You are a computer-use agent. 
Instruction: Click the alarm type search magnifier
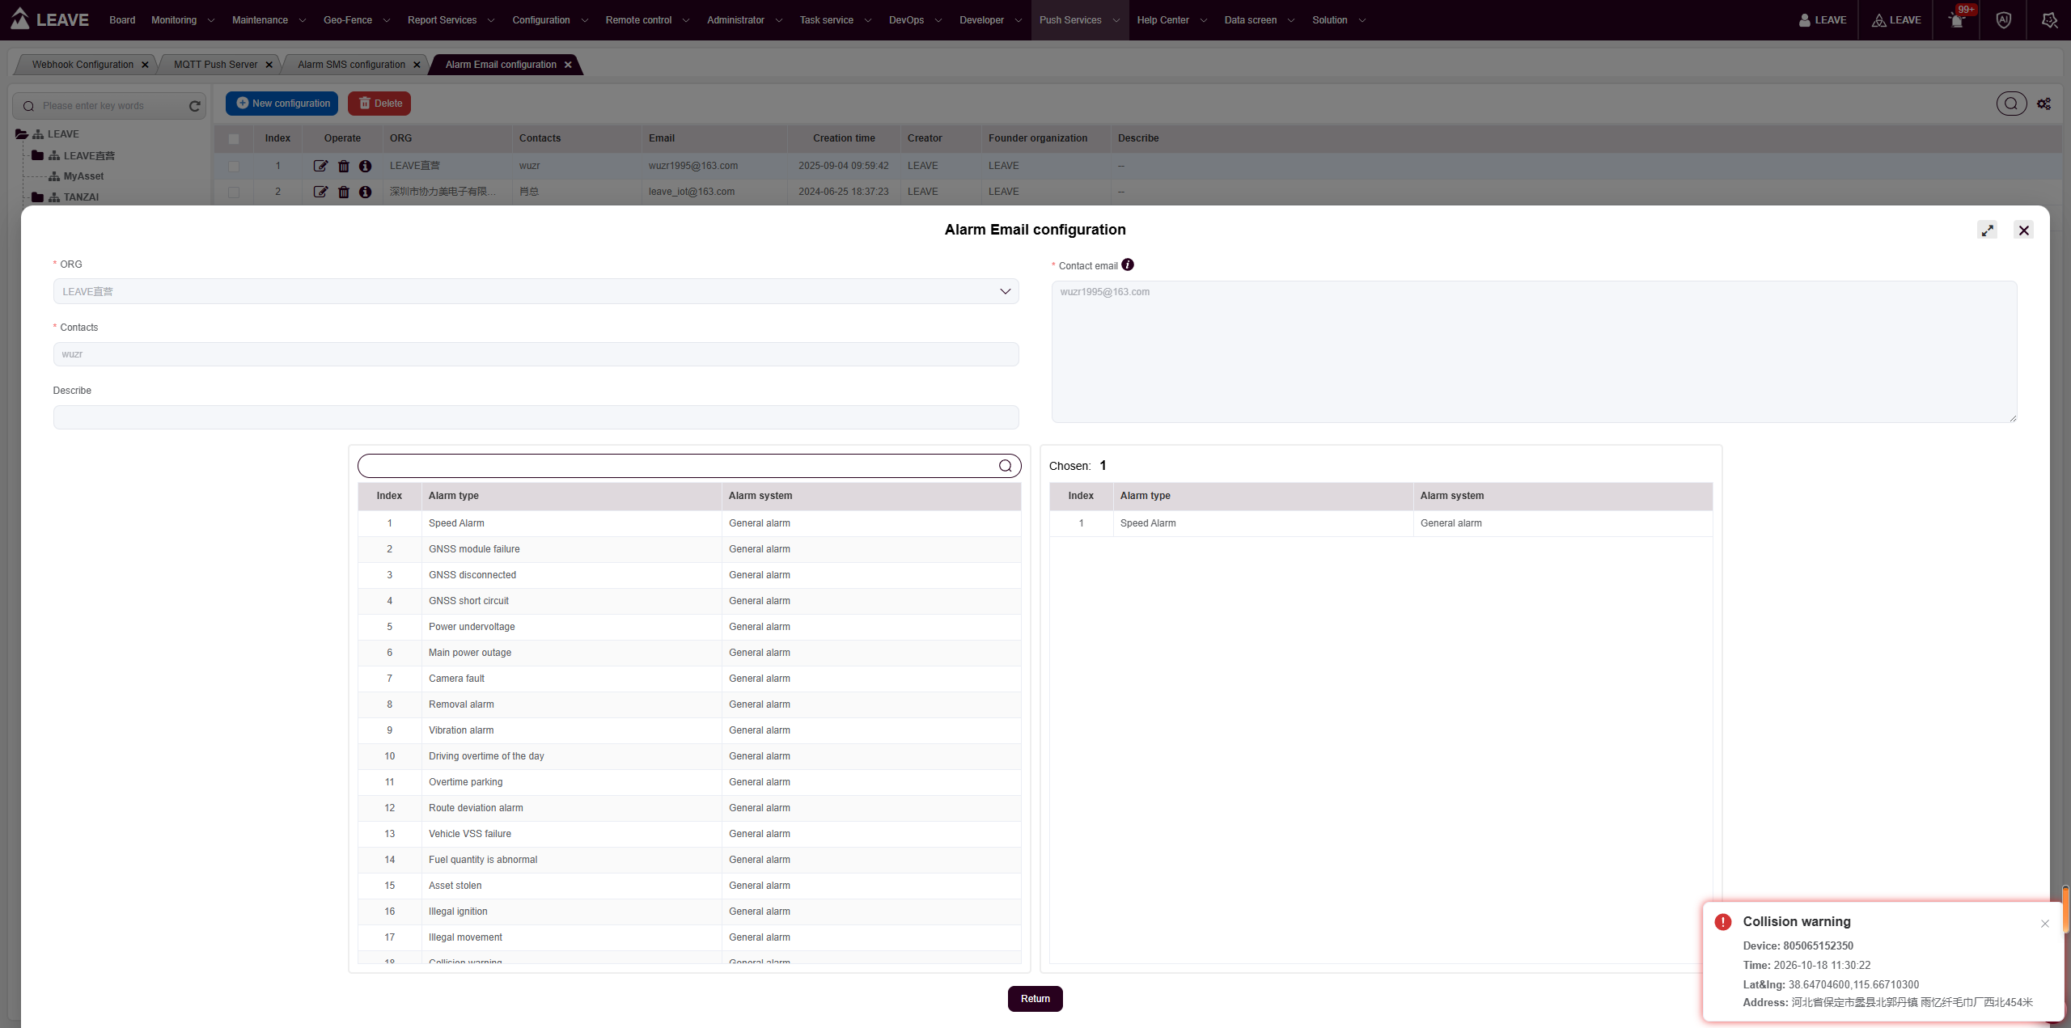1005,466
